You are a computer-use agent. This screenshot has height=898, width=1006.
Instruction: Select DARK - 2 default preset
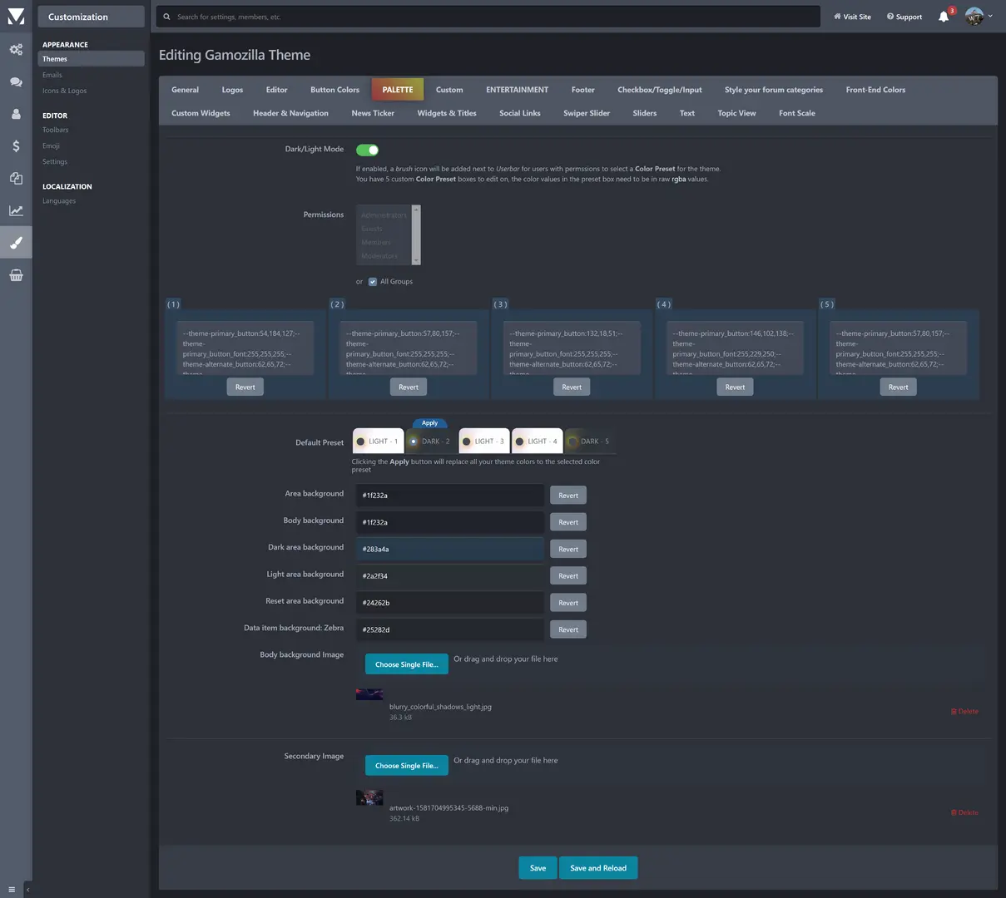pyautogui.click(x=430, y=442)
